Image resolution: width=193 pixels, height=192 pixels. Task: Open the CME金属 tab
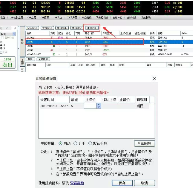point(32,18)
